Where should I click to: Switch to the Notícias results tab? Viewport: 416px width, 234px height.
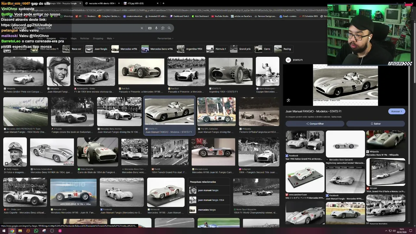coord(84,38)
